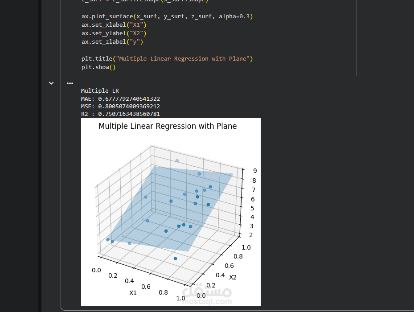
Task: Click the alpha=0.3 argument in code
Action: [234, 16]
